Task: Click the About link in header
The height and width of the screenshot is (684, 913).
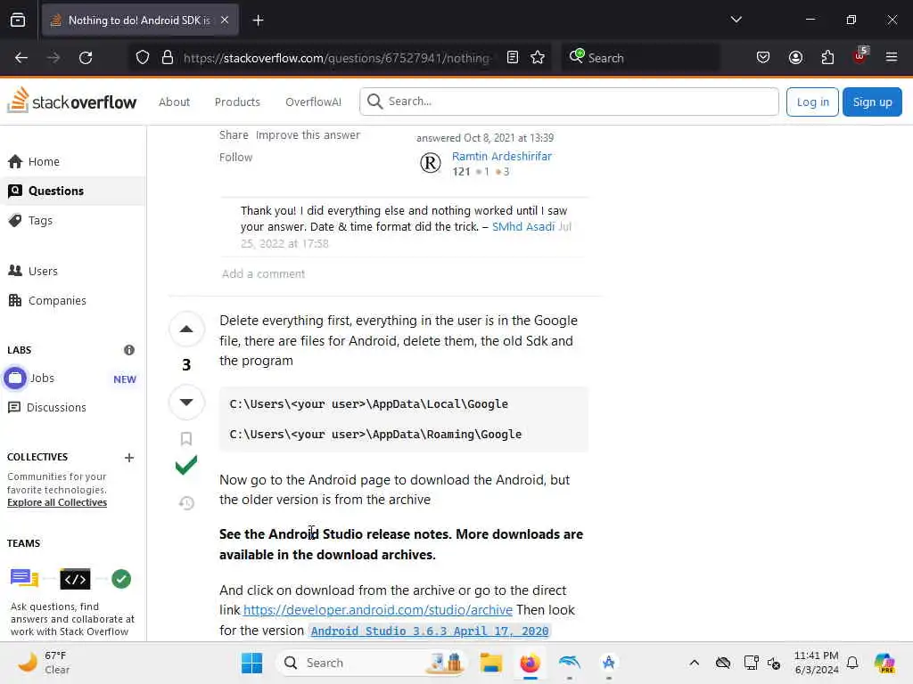Action: point(174,102)
